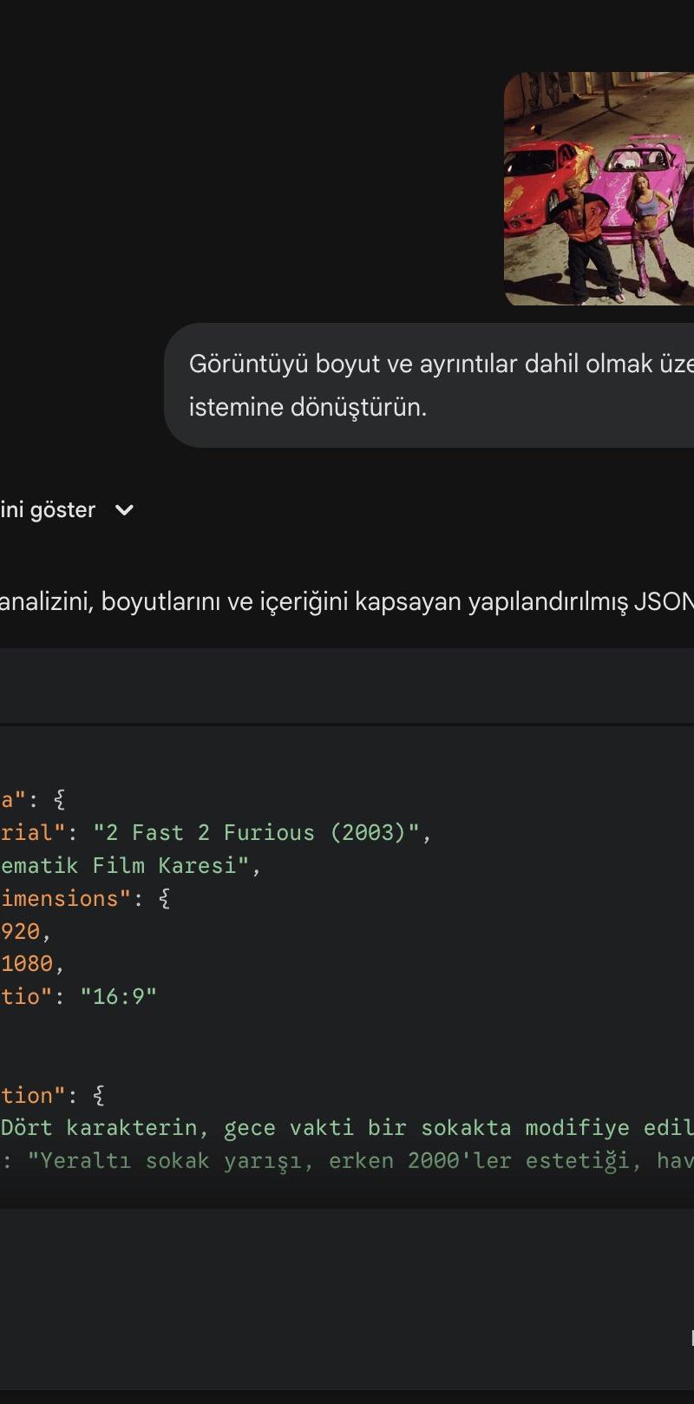Click the '920,' width value line

click(x=26, y=932)
